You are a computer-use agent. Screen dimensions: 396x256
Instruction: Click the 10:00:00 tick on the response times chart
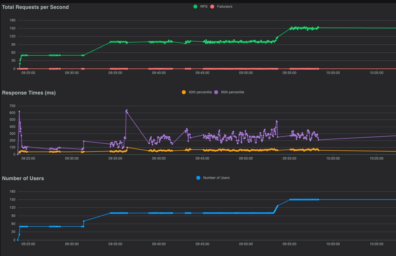333,158
